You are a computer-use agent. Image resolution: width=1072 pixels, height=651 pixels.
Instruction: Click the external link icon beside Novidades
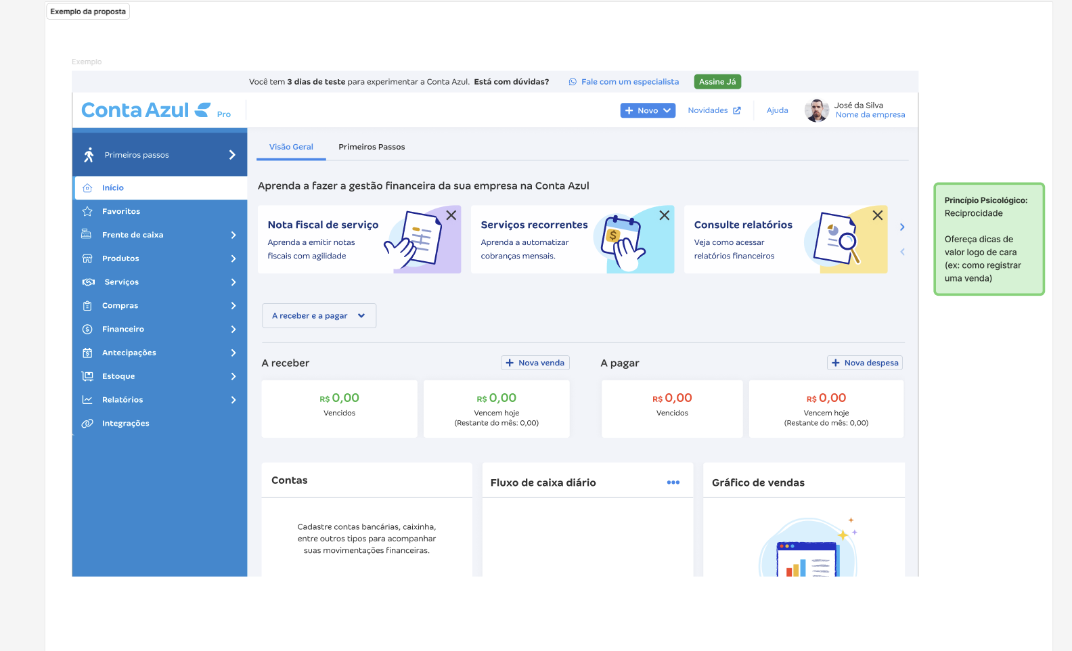(737, 110)
